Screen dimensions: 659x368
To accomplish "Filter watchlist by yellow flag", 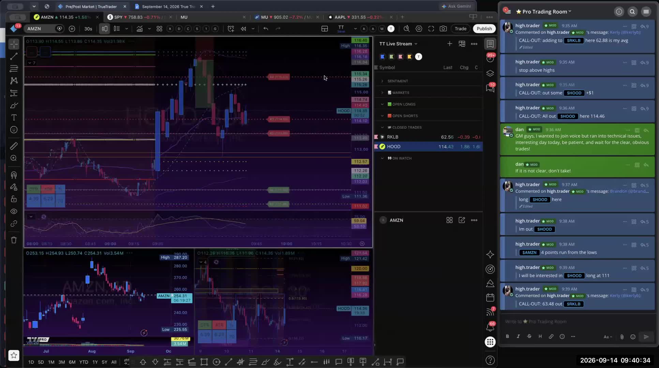I will click(409, 57).
